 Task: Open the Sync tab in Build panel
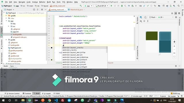point(12,66)
